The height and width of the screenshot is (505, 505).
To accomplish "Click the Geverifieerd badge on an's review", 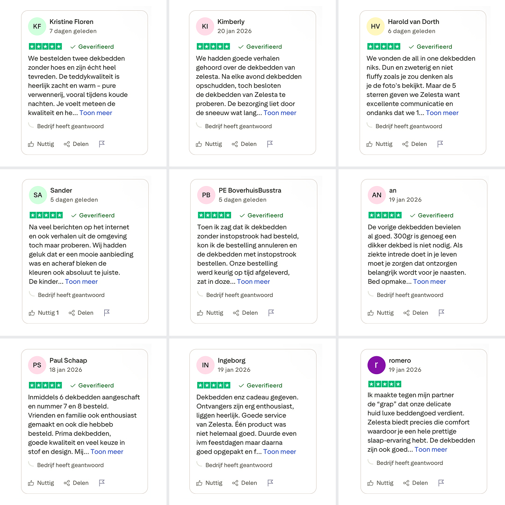I will [x=432, y=215].
